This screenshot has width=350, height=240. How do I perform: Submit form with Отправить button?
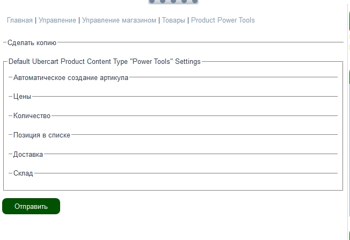click(x=31, y=206)
